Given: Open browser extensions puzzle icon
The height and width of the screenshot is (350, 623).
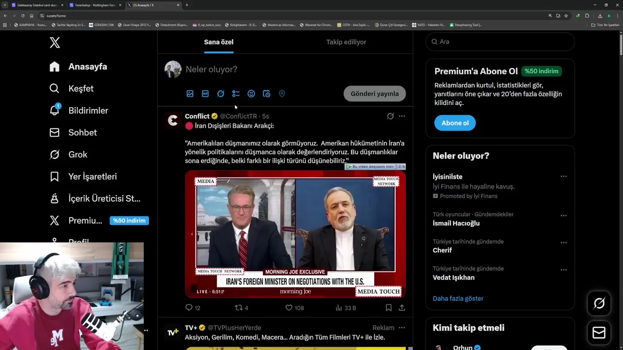Looking at the screenshot, I should pos(587,16).
